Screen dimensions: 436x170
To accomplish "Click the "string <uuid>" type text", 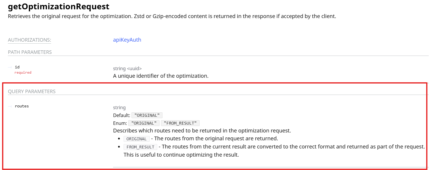I will (x=127, y=68).
